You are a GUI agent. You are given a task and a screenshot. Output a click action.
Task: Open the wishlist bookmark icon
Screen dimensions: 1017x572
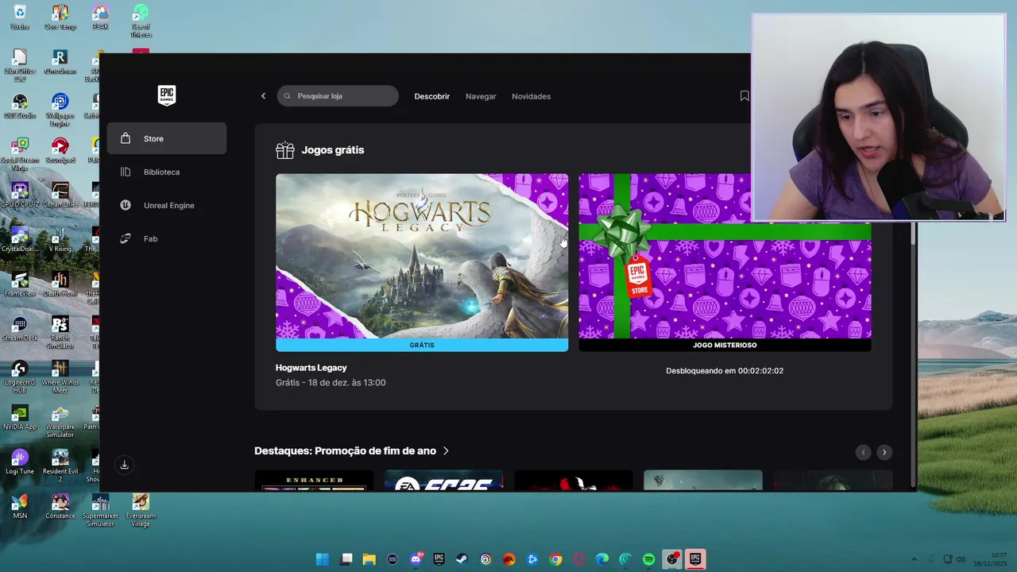744,96
